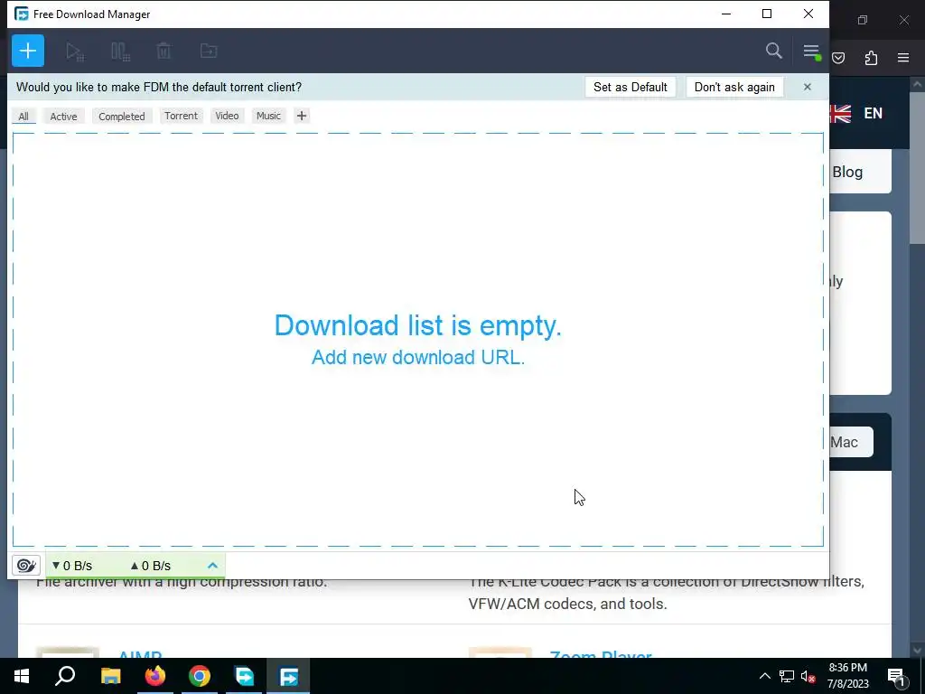
Task: Open the Video filter tab
Action: 227,116
